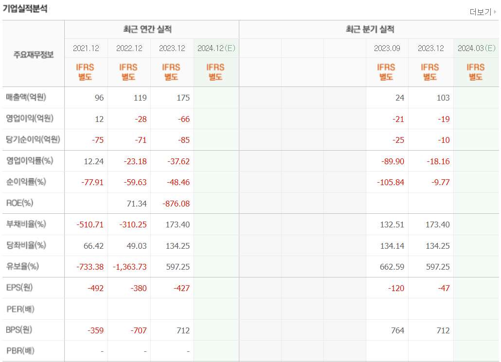501x362 pixels.
Task: Click the PER(배) row label
Action: 20,309
